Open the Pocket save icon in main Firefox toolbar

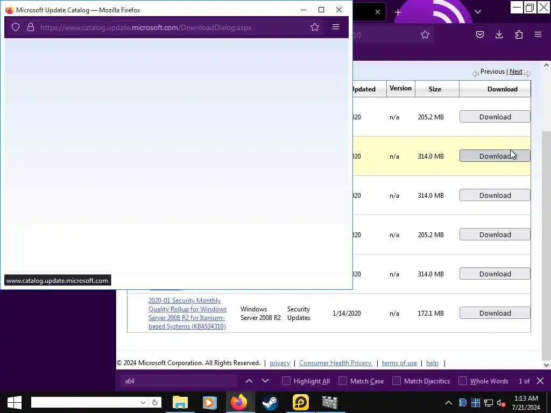pos(480,34)
